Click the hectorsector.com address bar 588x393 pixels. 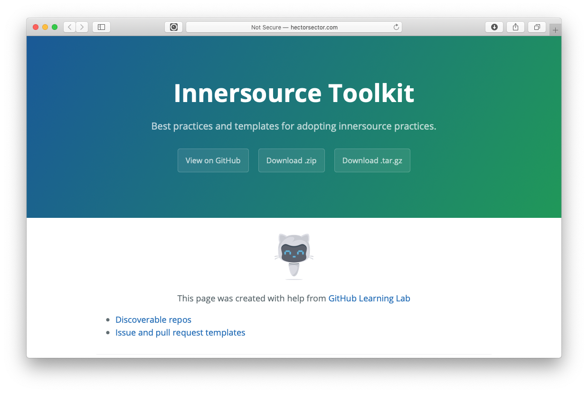coord(294,27)
